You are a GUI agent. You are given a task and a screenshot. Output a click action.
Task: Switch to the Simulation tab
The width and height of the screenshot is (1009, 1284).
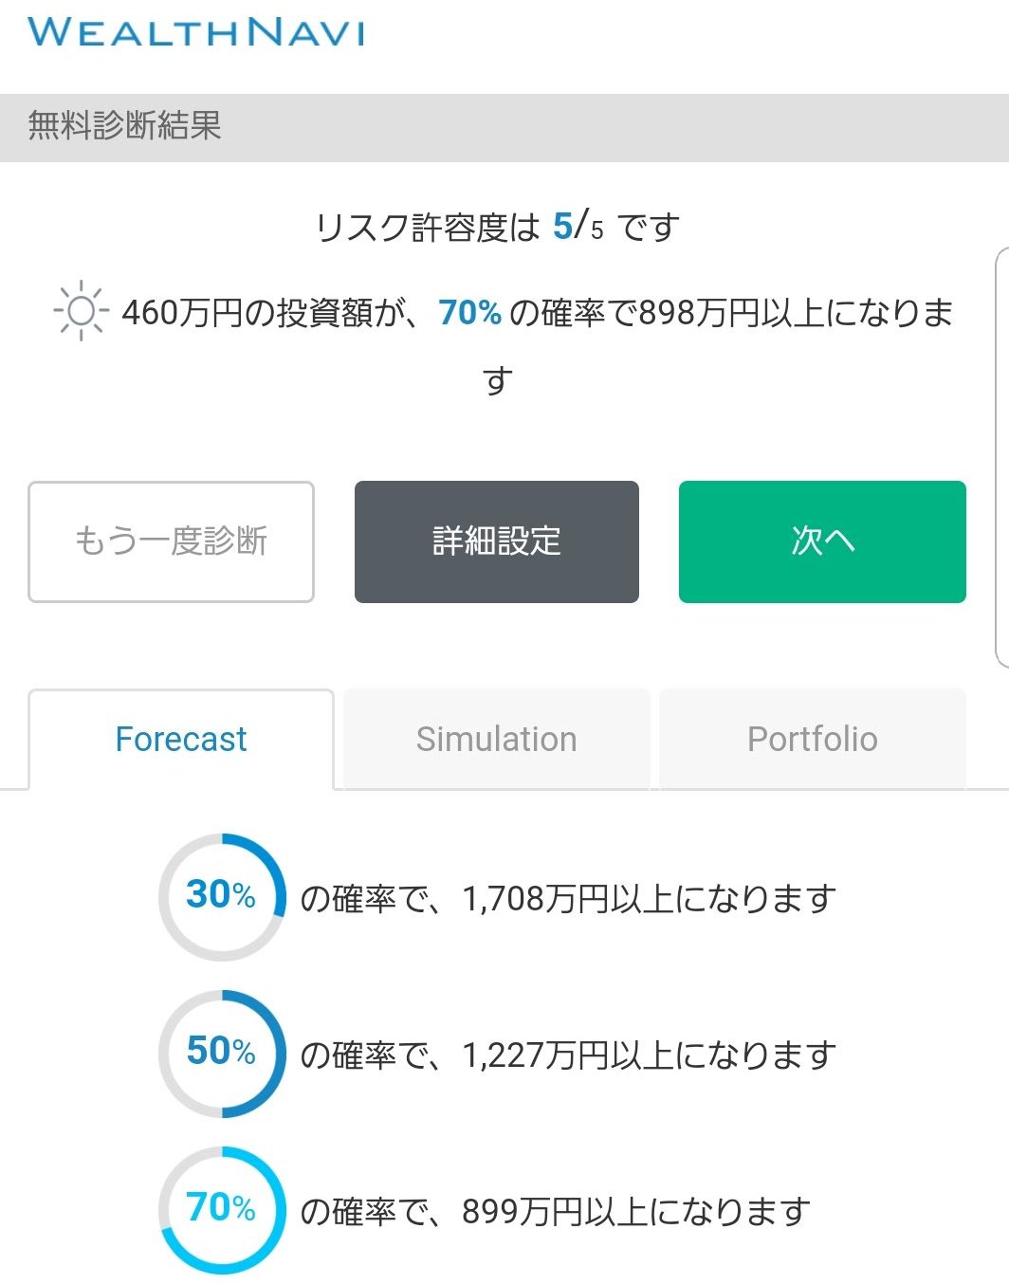coord(497,739)
